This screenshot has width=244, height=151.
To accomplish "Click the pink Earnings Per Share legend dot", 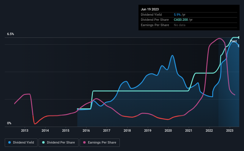I will [84, 142].
